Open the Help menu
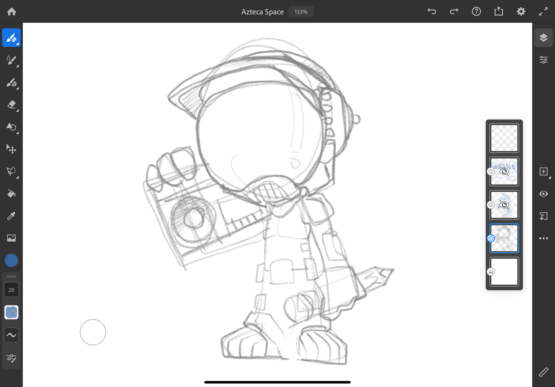 point(476,12)
